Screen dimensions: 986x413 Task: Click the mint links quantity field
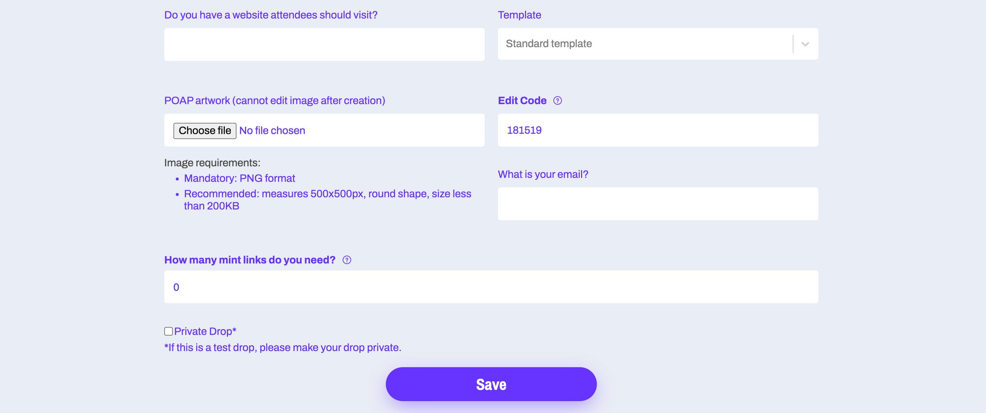(491, 286)
